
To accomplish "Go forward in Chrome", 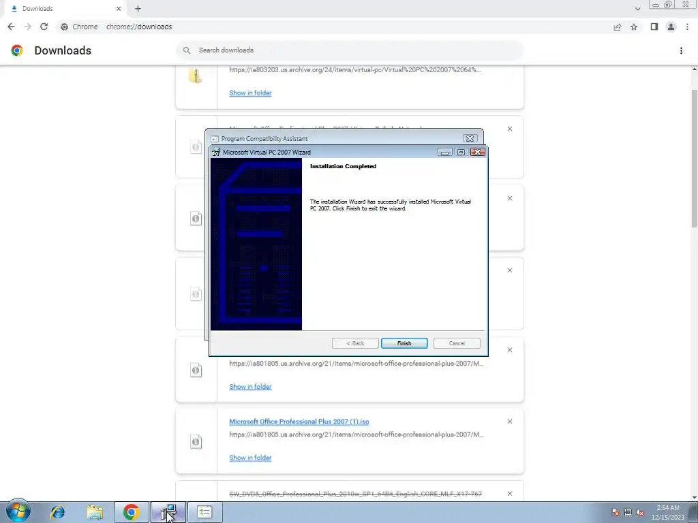I will (x=27, y=27).
